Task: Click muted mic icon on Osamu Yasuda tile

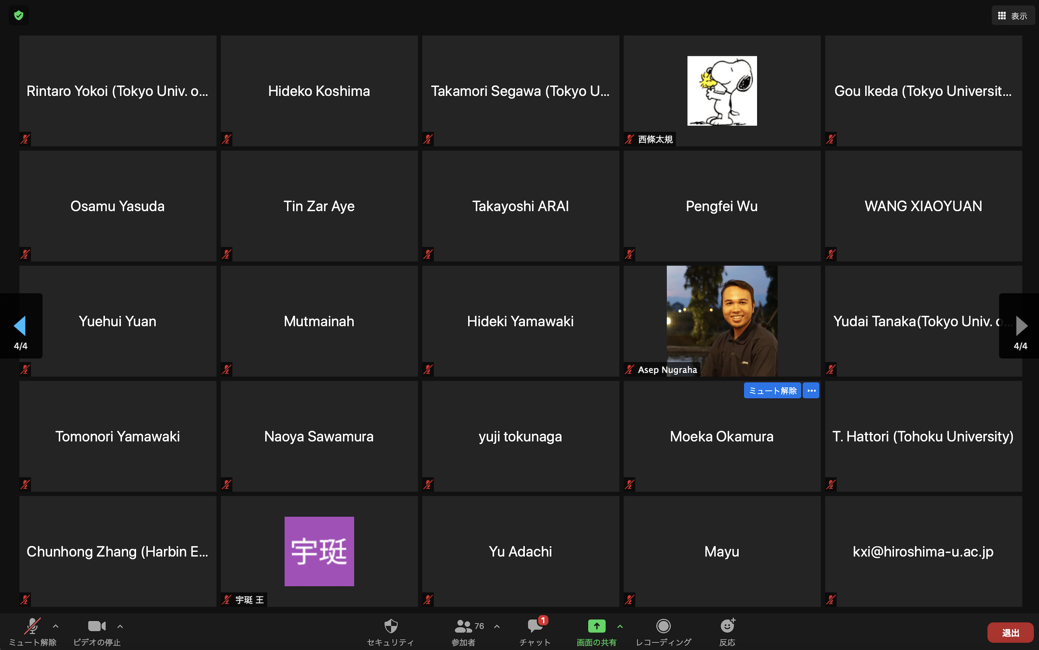Action: click(25, 254)
